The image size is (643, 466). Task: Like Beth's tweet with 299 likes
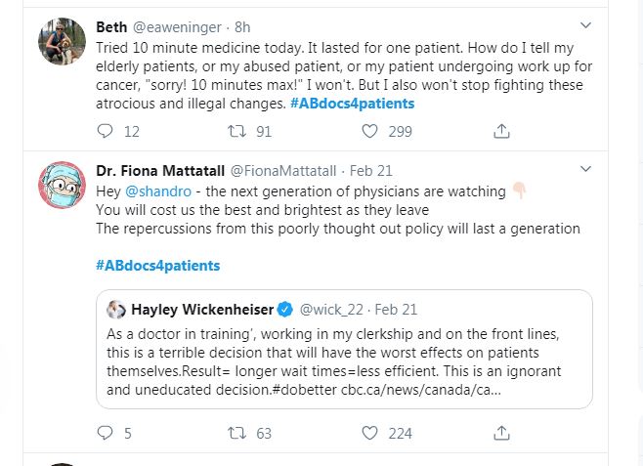pyautogui.click(x=370, y=131)
